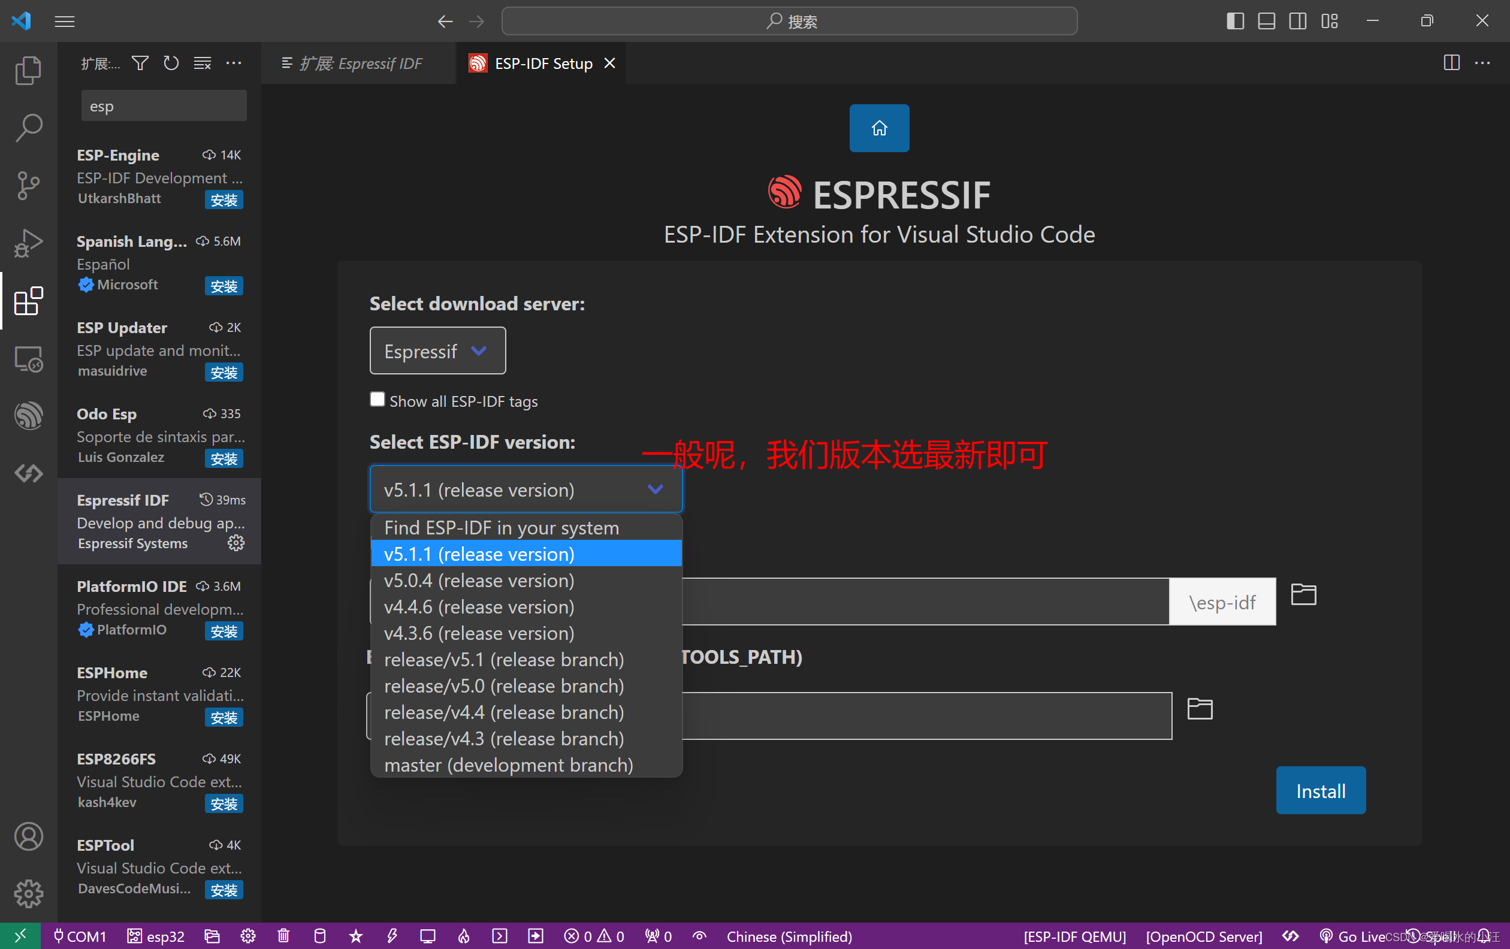Change the esp32 target device in status bar

click(x=156, y=936)
